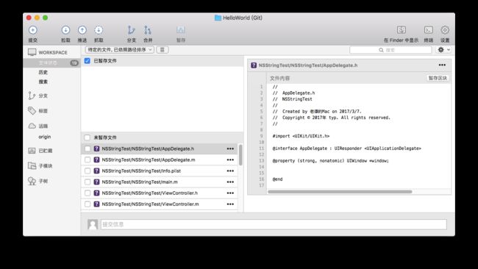Open the gear options dropdown near search

pyautogui.click(x=443, y=50)
